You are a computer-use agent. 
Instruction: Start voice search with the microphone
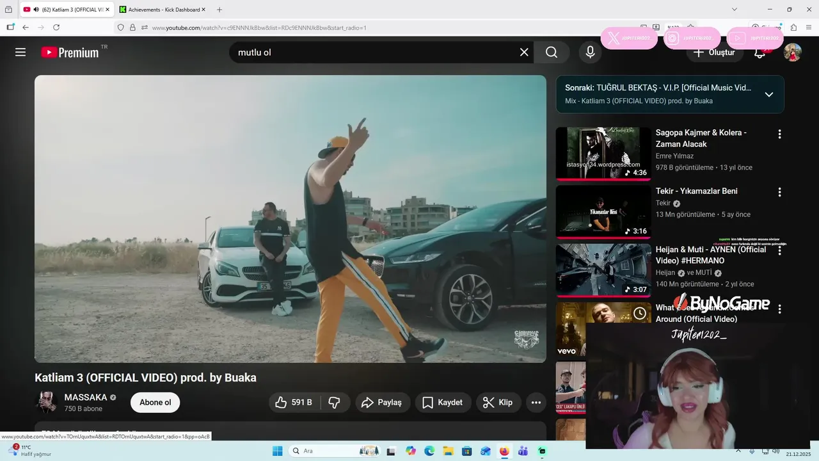(x=590, y=53)
